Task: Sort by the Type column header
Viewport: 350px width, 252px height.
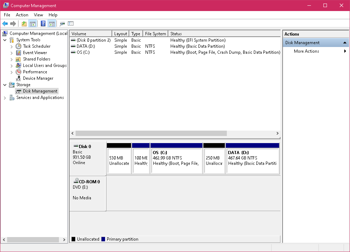Action: click(x=136, y=33)
